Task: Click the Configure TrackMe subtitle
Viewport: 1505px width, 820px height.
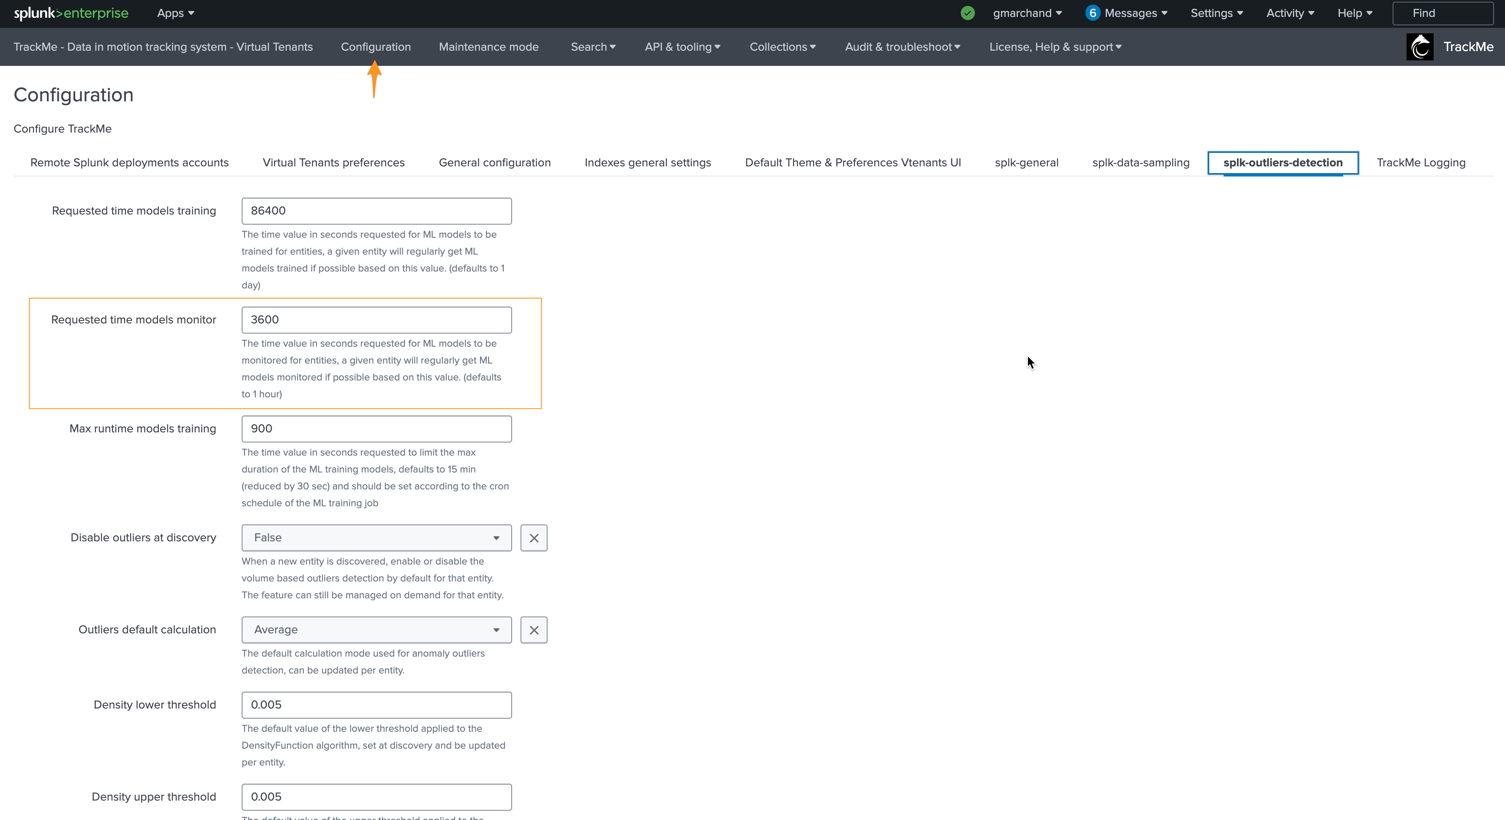Action: (63, 128)
